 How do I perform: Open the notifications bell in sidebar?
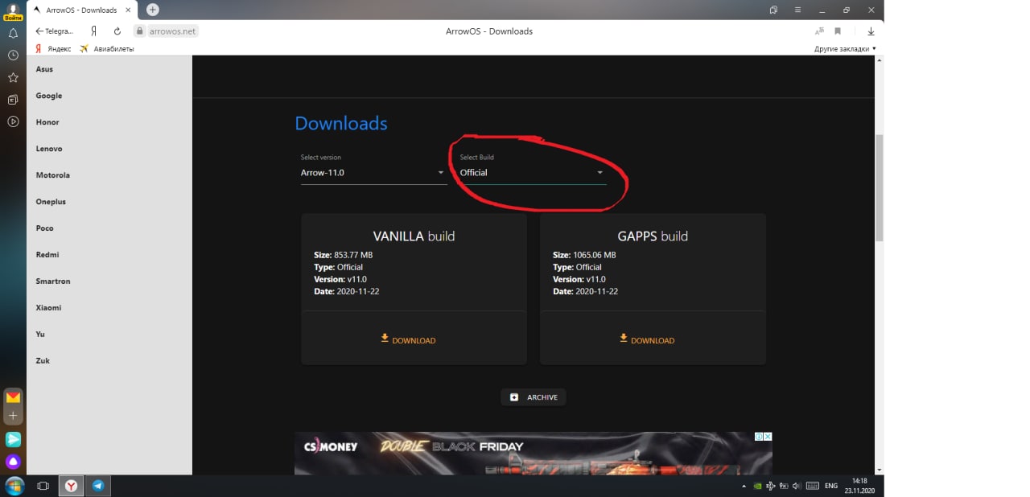[x=13, y=34]
